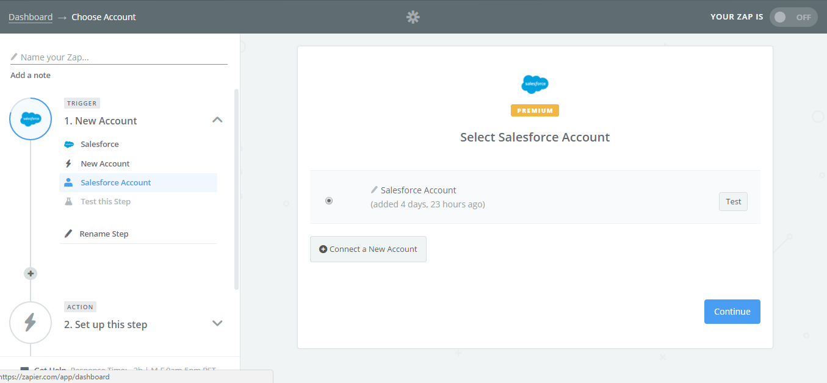
Task: Click the pencil icon beside Rename Step
Action: [x=68, y=234]
